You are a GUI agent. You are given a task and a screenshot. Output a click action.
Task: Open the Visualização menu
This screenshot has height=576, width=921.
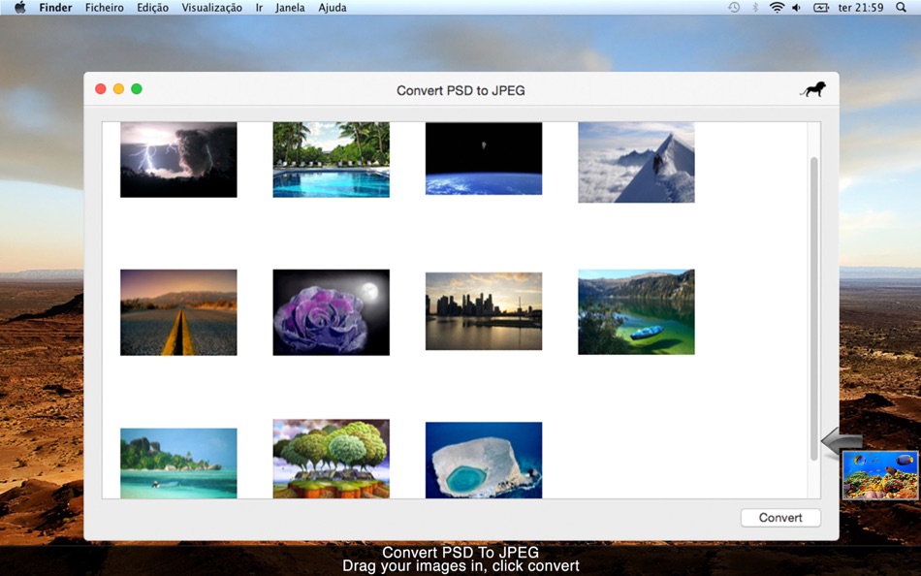click(212, 8)
